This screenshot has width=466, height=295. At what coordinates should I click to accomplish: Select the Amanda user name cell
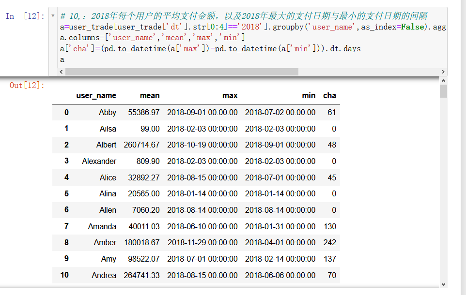pos(102,226)
